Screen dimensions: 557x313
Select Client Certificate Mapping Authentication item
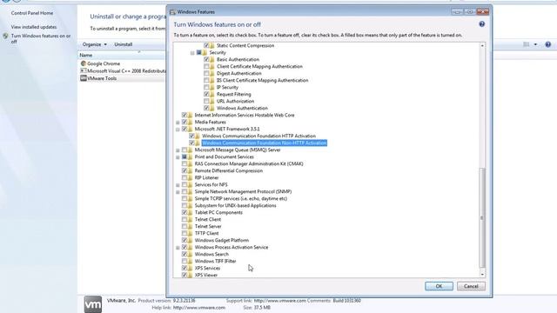[259, 66]
